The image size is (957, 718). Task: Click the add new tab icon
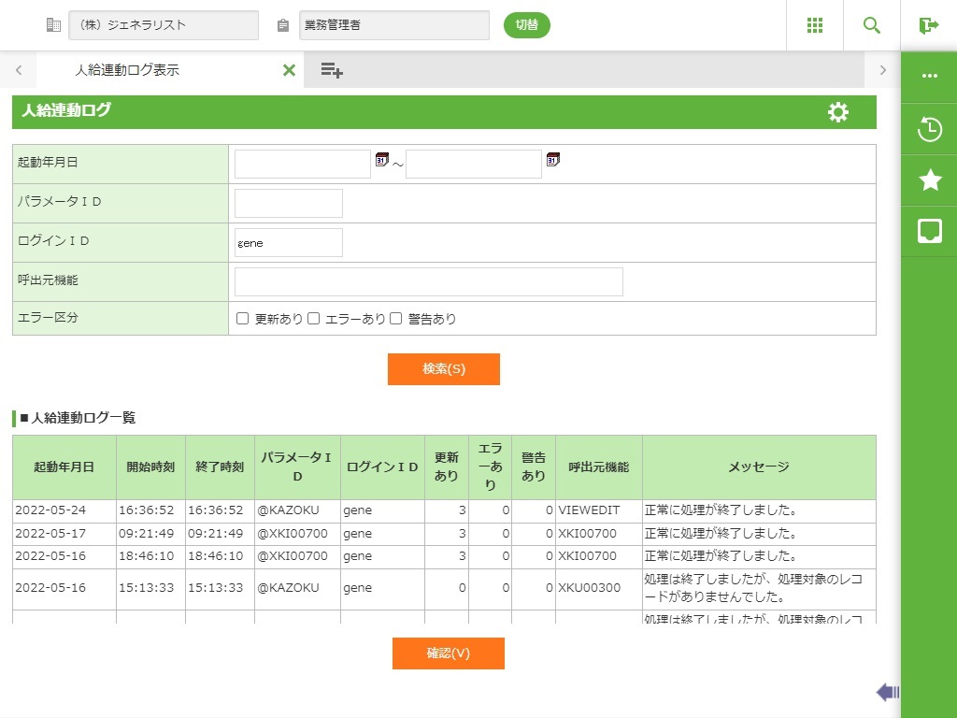(x=332, y=70)
